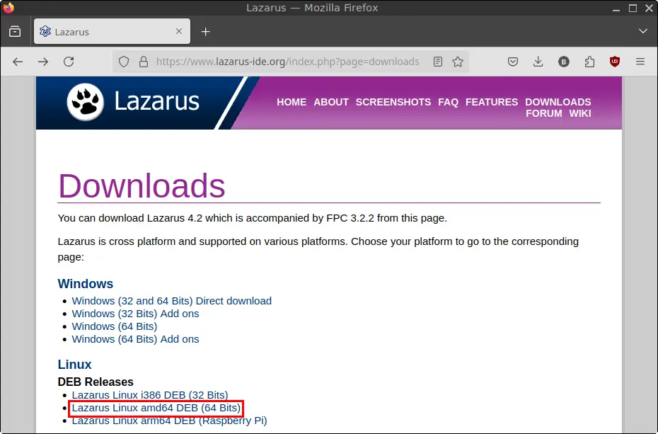Image resolution: width=658 pixels, height=434 pixels.
Task: Bookmark this page with the star icon
Action: point(458,62)
